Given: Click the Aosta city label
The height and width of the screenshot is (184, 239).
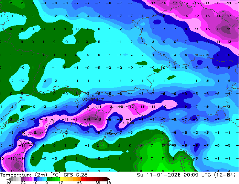Looking at the screenshot, I should 28,143.
